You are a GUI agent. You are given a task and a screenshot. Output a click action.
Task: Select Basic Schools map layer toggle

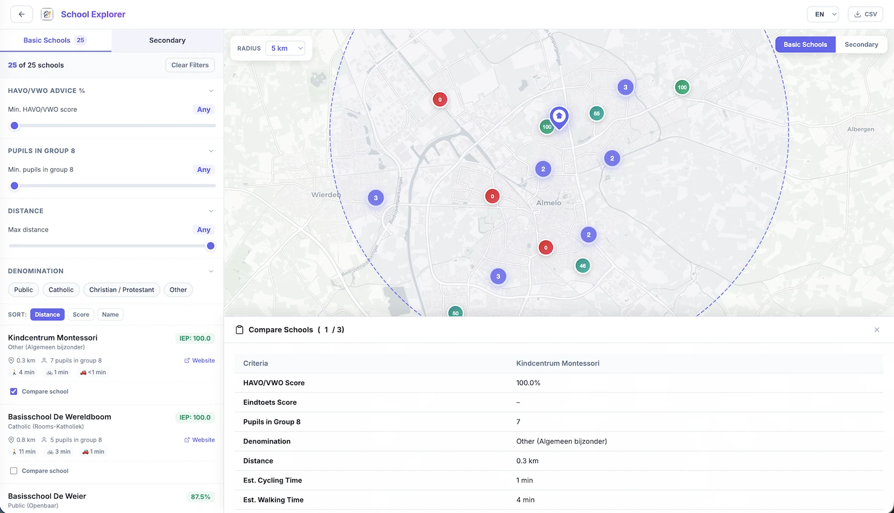click(805, 45)
